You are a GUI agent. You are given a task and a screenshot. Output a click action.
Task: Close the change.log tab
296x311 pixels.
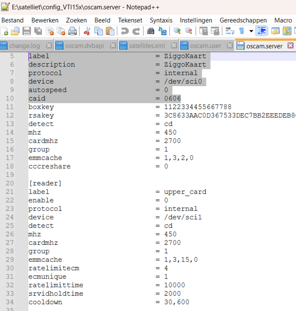[49, 46]
